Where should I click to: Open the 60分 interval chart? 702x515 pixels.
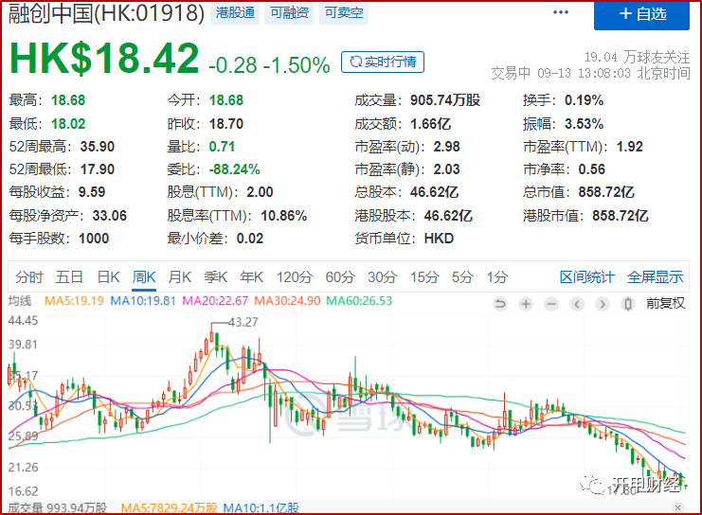click(x=340, y=277)
